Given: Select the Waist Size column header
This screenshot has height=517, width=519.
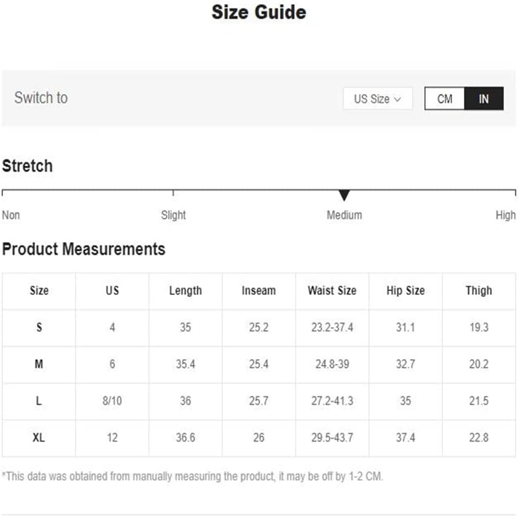Looking at the screenshot, I should [x=332, y=291].
